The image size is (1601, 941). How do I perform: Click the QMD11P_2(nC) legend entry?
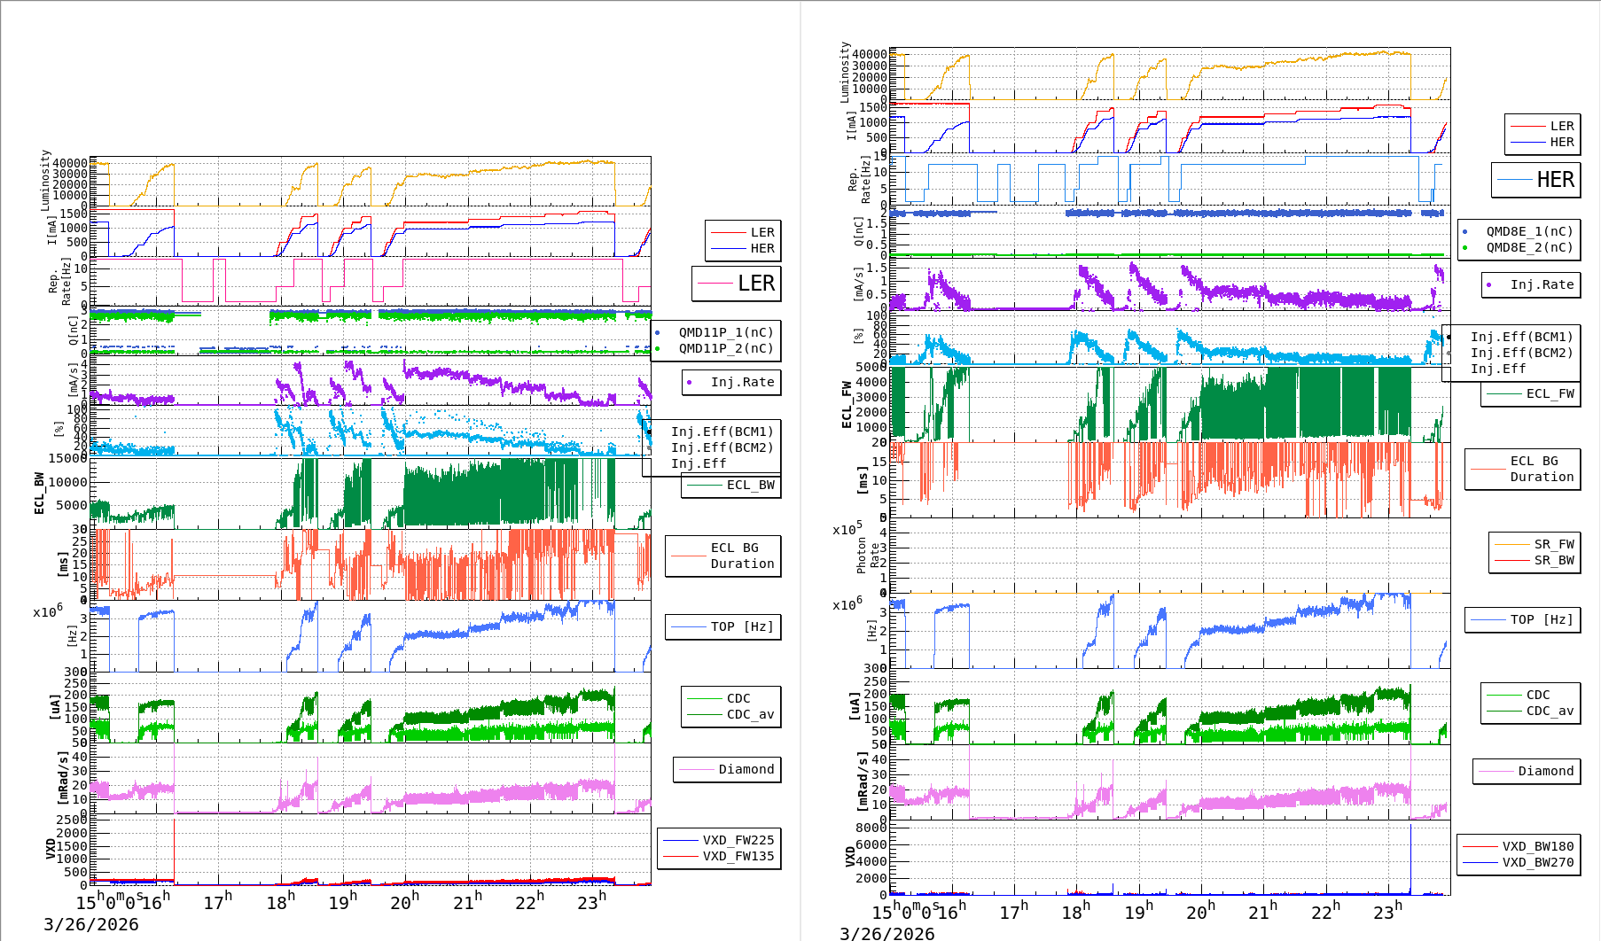(x=725, y=348)
